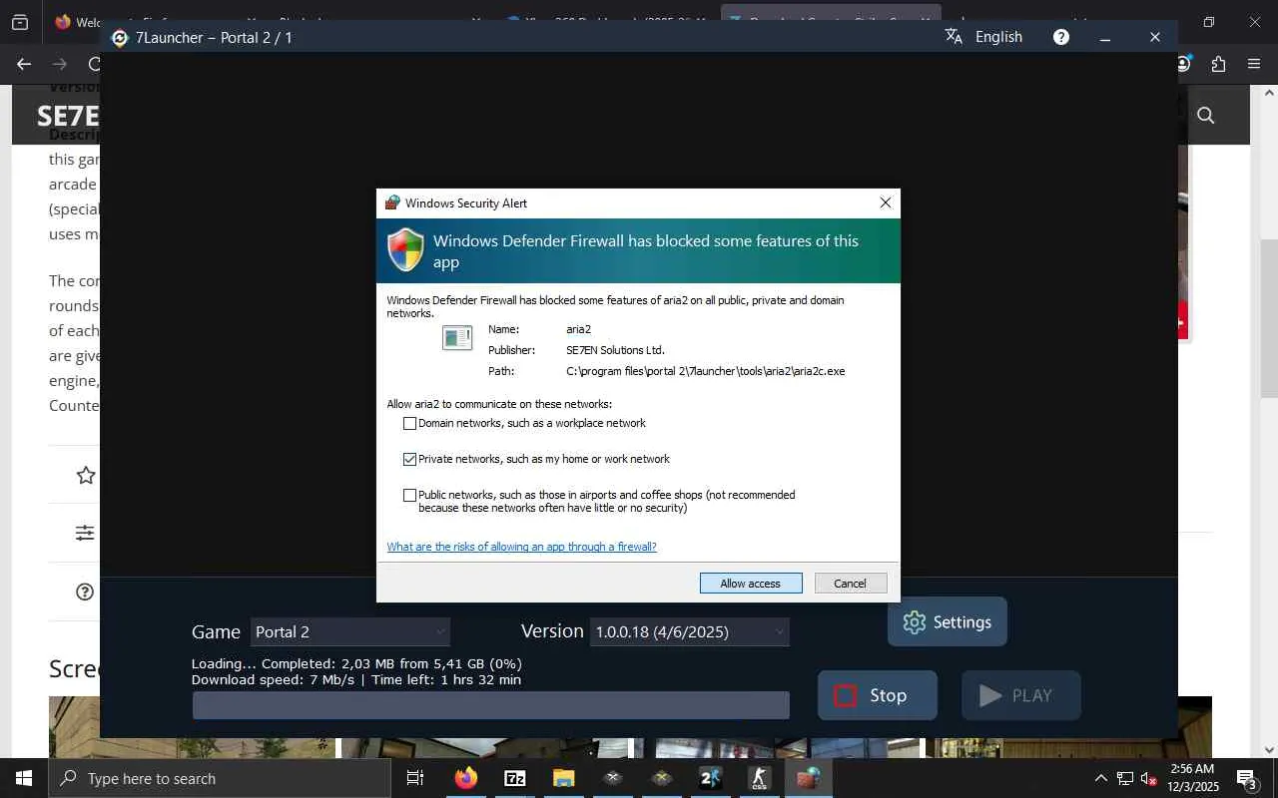1278x798 pixels.
Task: Click the download speed status text
Action: point(356,679)
